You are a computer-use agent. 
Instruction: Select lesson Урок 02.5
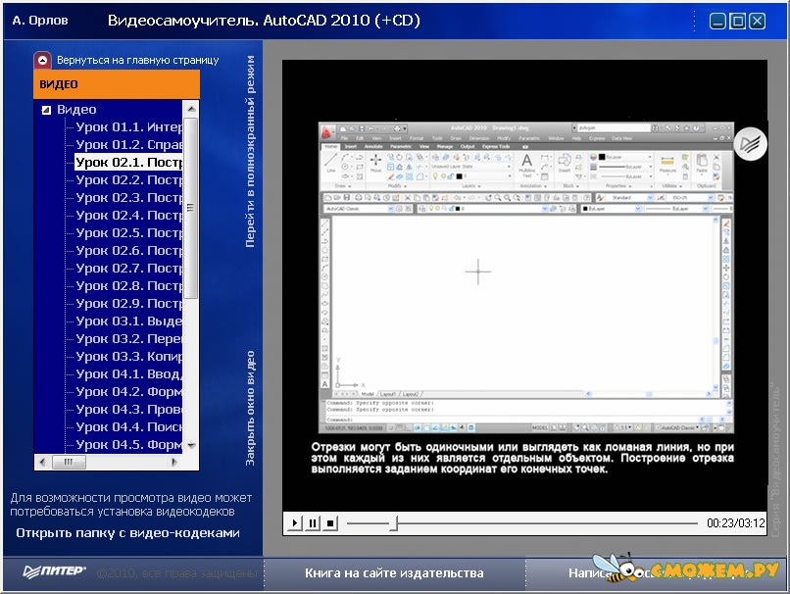pyautogui.click(x=129, y=232)
